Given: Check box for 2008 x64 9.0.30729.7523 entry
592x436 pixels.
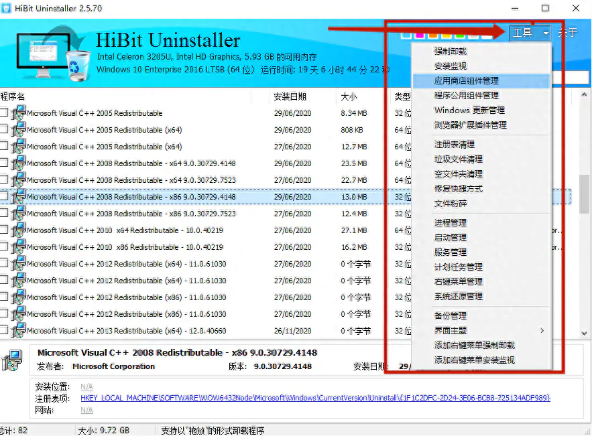Looking at the screenshot, I should (x=5, y=179).
